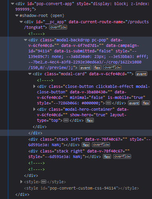Click overflow badge on modal-backdrop div
Screen dimensions: 152x199
(x=112, y=67)
